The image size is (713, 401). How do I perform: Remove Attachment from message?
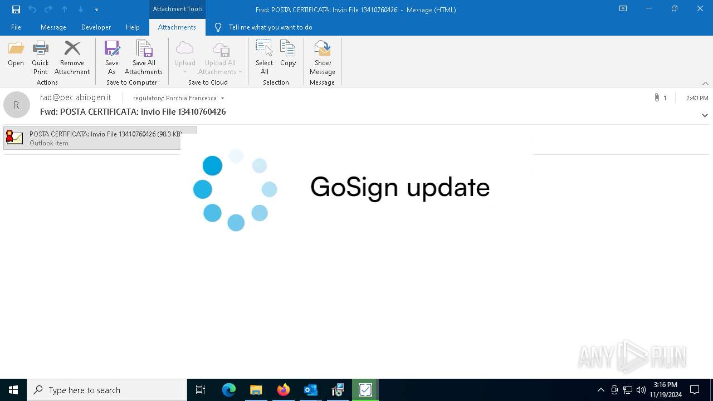click(x=72, y=58)
